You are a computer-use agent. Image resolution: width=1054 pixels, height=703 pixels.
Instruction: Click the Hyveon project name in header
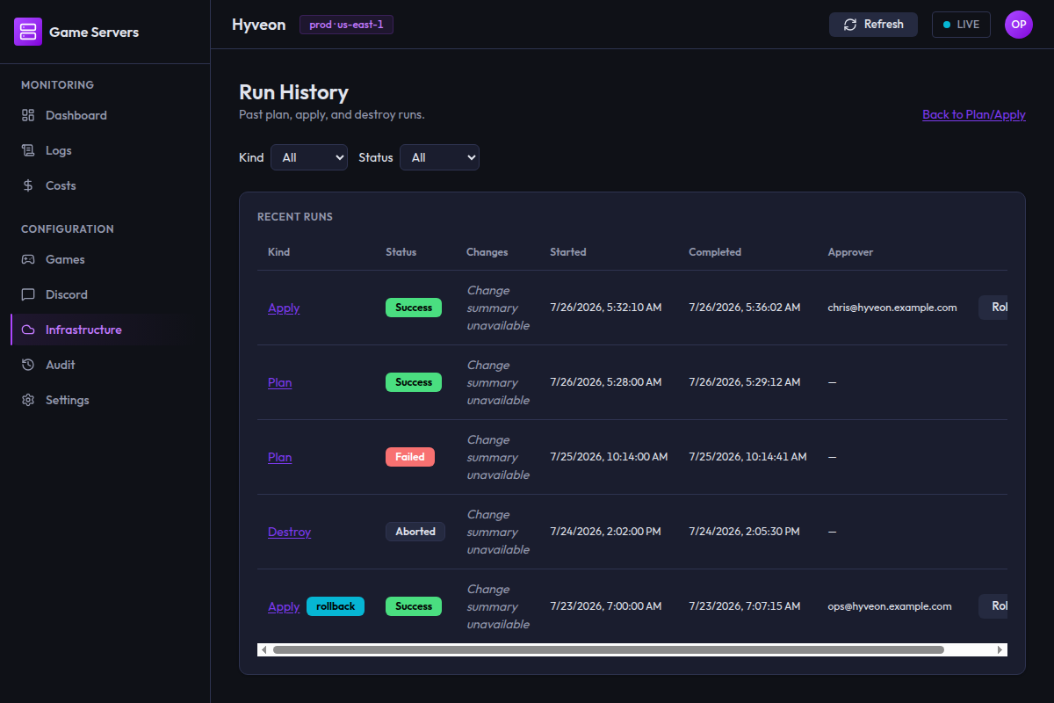coord(259,25)
